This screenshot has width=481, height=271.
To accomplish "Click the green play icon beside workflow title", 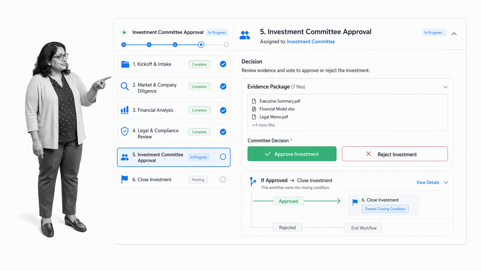I will click(124, 32).
